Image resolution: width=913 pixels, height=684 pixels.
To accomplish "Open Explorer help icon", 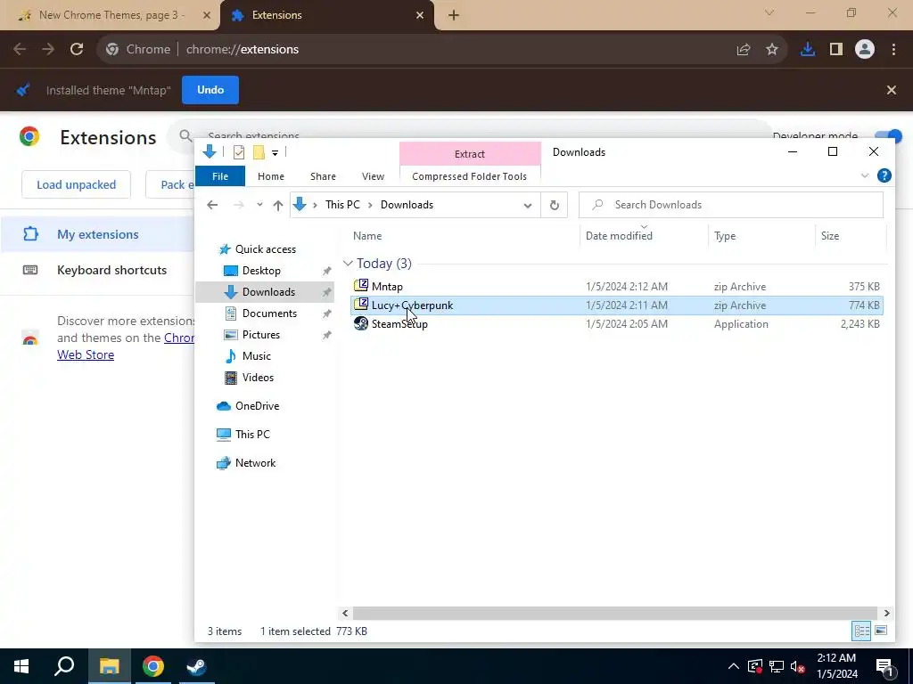I will pyautogui.click(x=884, y=175).
